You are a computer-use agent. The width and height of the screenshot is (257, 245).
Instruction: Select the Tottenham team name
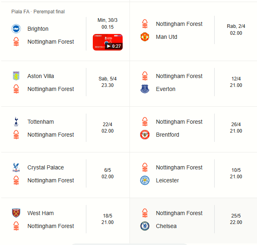point(41,122)
